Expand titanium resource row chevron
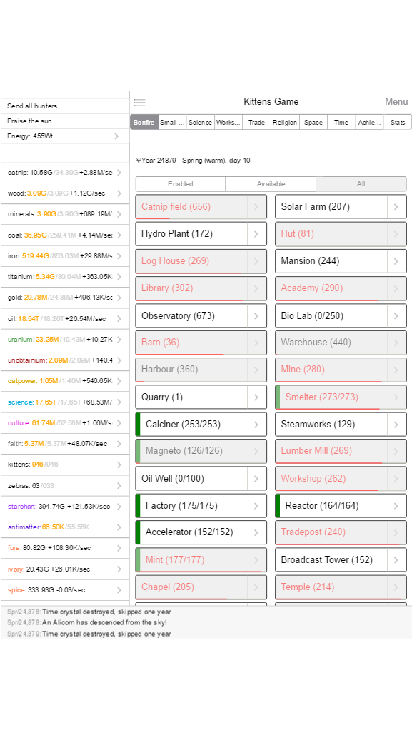412x730 pixels. (119, 277)
